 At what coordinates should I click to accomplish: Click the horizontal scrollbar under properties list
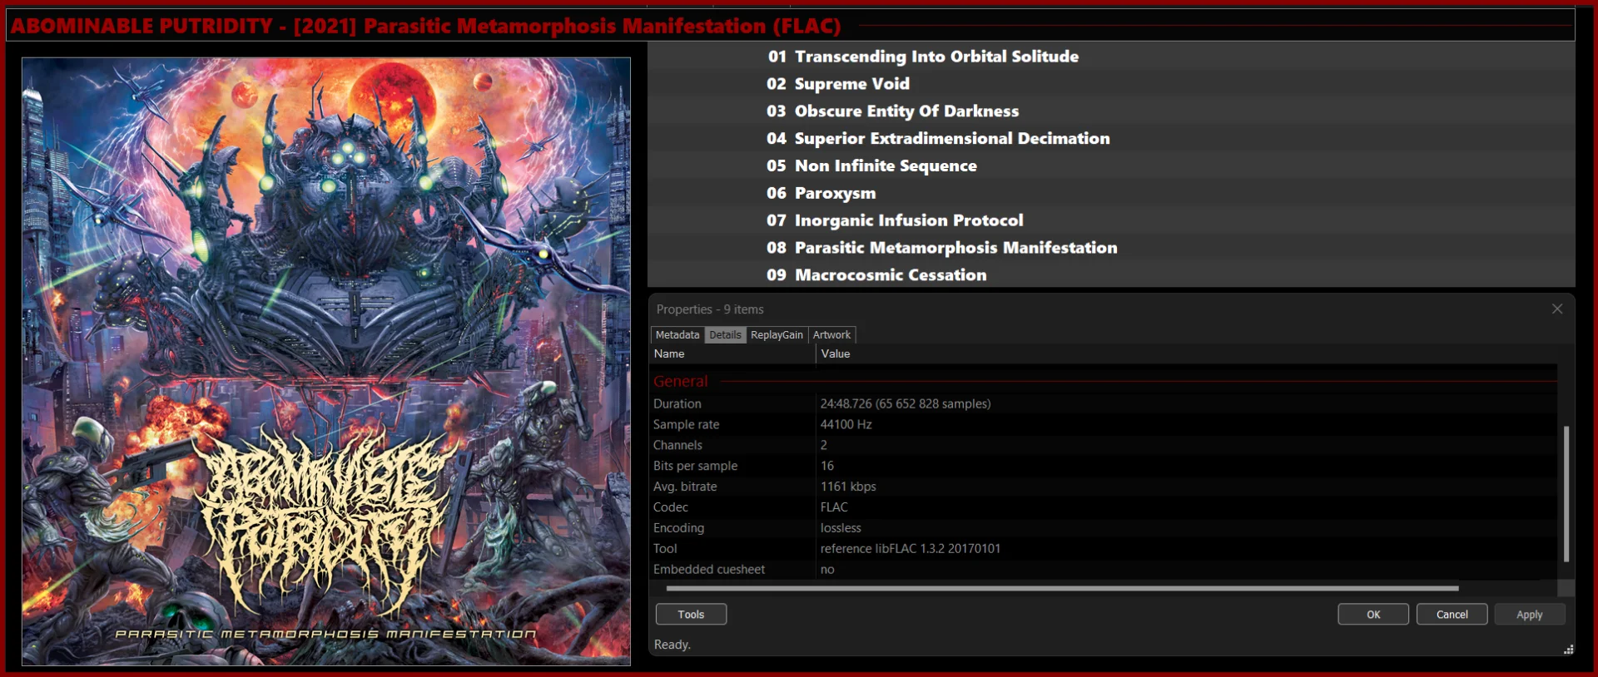click(1062, 588)
